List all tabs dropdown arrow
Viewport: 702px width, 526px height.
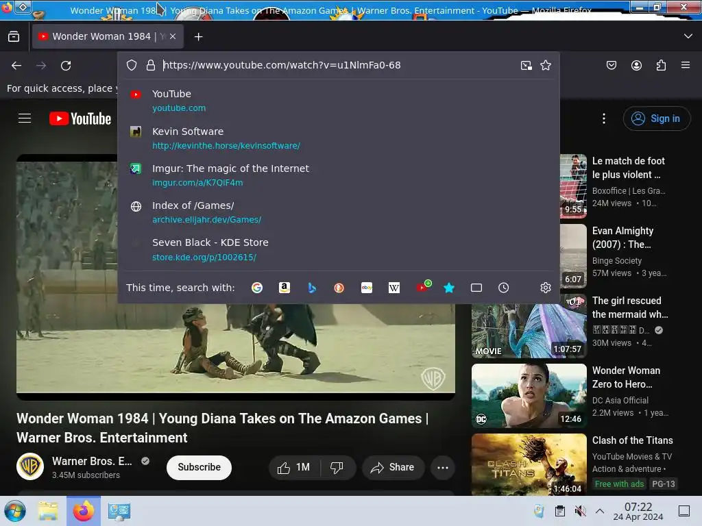(688, 36)
